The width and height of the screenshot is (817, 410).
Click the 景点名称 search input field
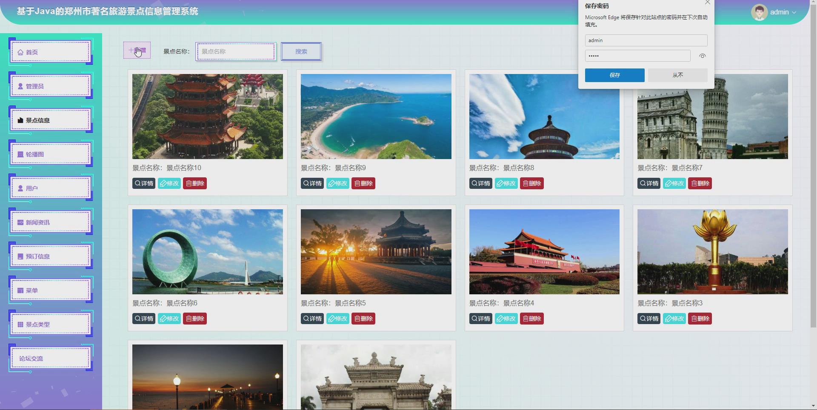(235, 51)
